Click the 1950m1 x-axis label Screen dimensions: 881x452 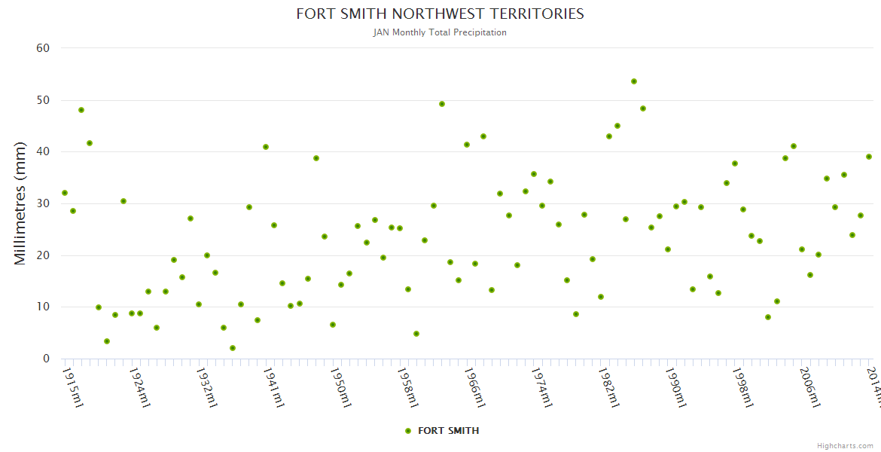coord(341,387)
